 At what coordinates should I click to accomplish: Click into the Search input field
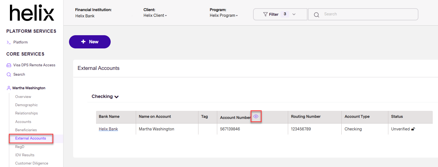tap(363, 14)
